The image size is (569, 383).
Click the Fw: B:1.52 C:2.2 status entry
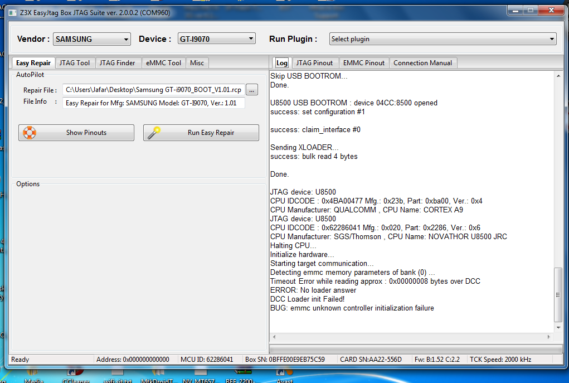click(x=437, y=360)
